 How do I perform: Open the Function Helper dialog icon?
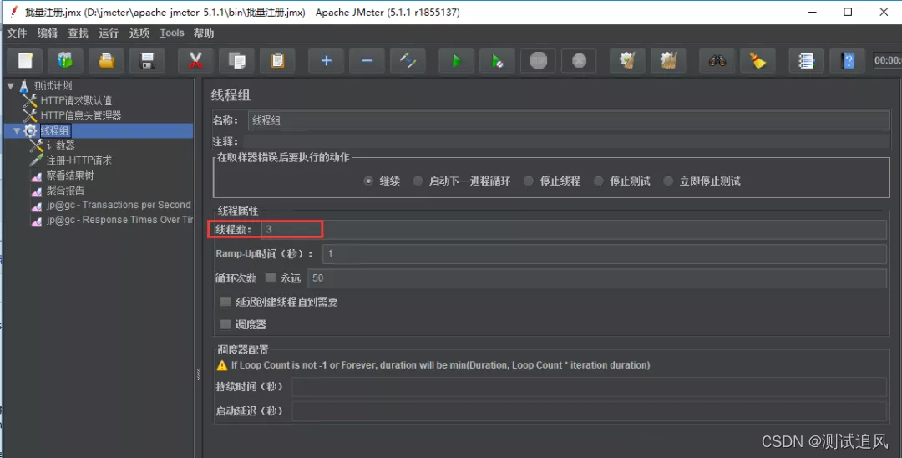pos(806,60)
